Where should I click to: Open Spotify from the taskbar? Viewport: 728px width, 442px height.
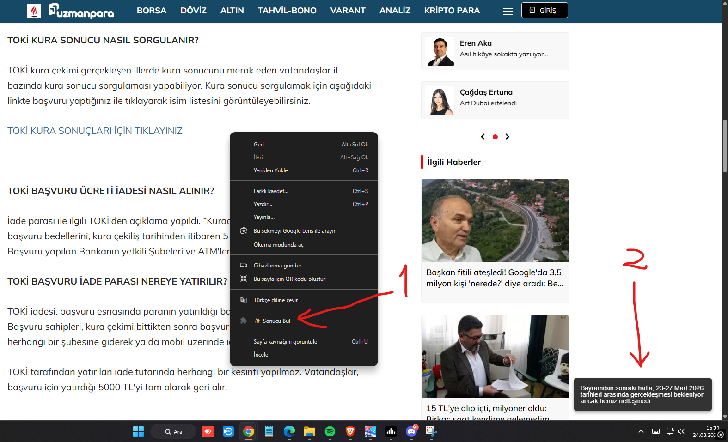coord(330,431)
